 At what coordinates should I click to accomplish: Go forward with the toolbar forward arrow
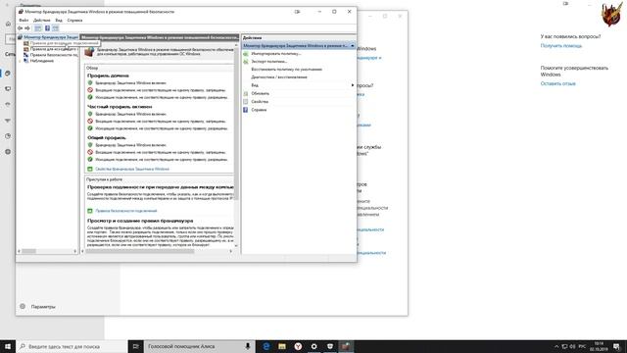pos(27,28)
